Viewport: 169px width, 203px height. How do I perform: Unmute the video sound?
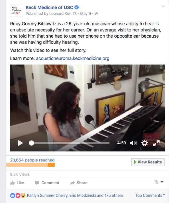pyautogui.click(x=134, y=143)
